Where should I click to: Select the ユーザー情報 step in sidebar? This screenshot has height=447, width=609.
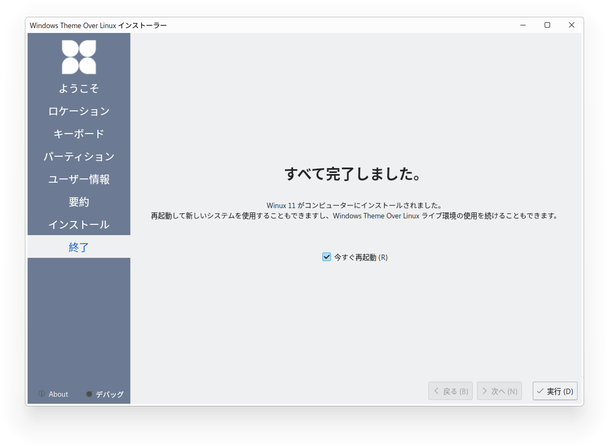[x=79, y=179]
